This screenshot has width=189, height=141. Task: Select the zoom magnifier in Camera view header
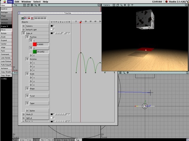(121, 5)
